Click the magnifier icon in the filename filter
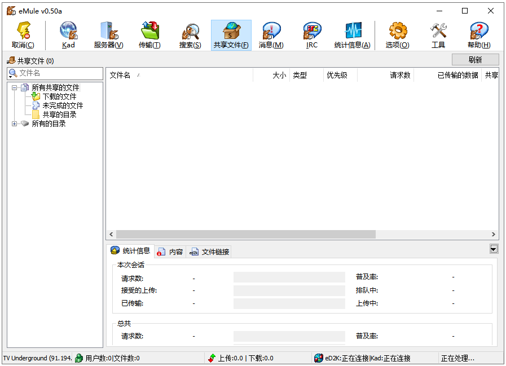Viewport: 506px width, 366px height. (x=13, y=73)
